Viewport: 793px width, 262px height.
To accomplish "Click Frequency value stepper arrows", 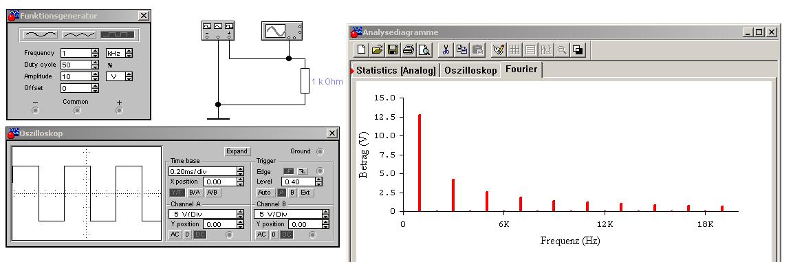I will point(95,53).
